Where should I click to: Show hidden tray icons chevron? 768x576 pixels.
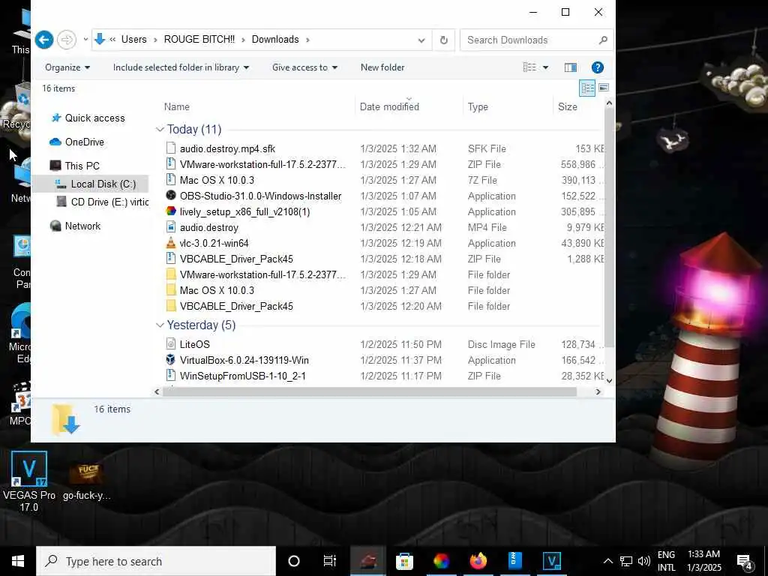(607, 561)
